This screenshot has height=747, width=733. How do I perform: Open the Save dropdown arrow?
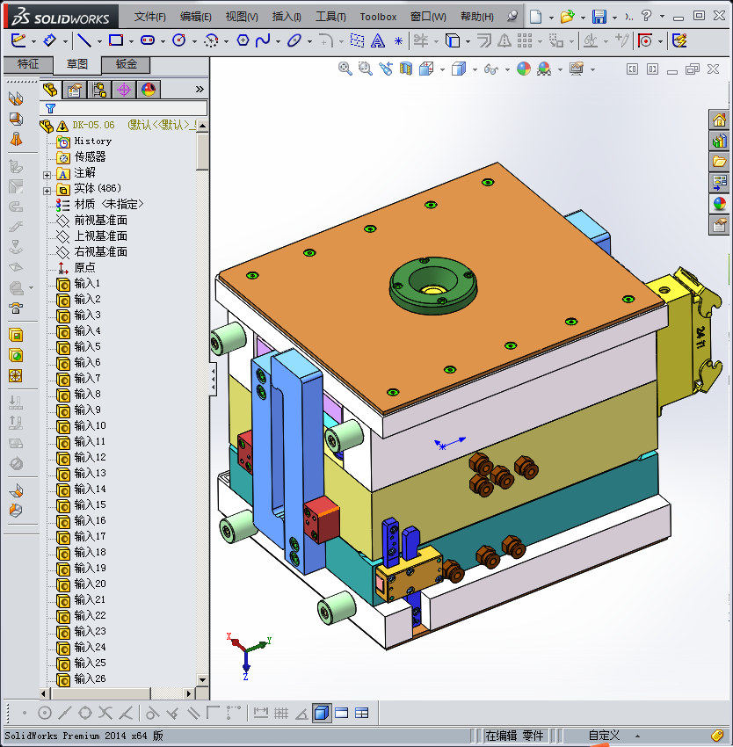click(614, 18)
